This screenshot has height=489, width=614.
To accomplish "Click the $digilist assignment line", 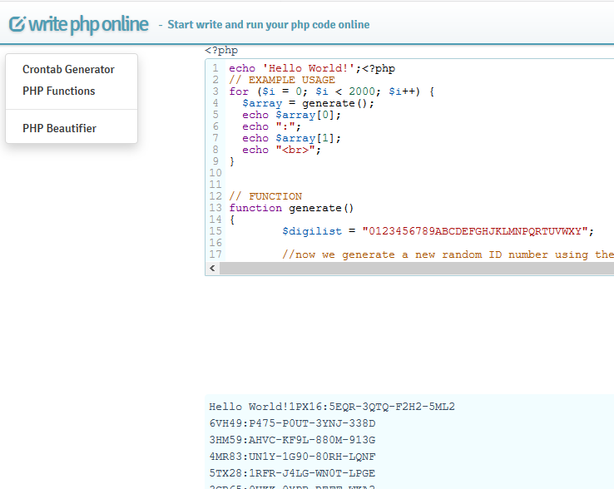I will click(438, 231).
